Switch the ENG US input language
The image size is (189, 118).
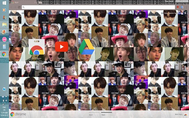pyautogui.click(x=4, y=109)
